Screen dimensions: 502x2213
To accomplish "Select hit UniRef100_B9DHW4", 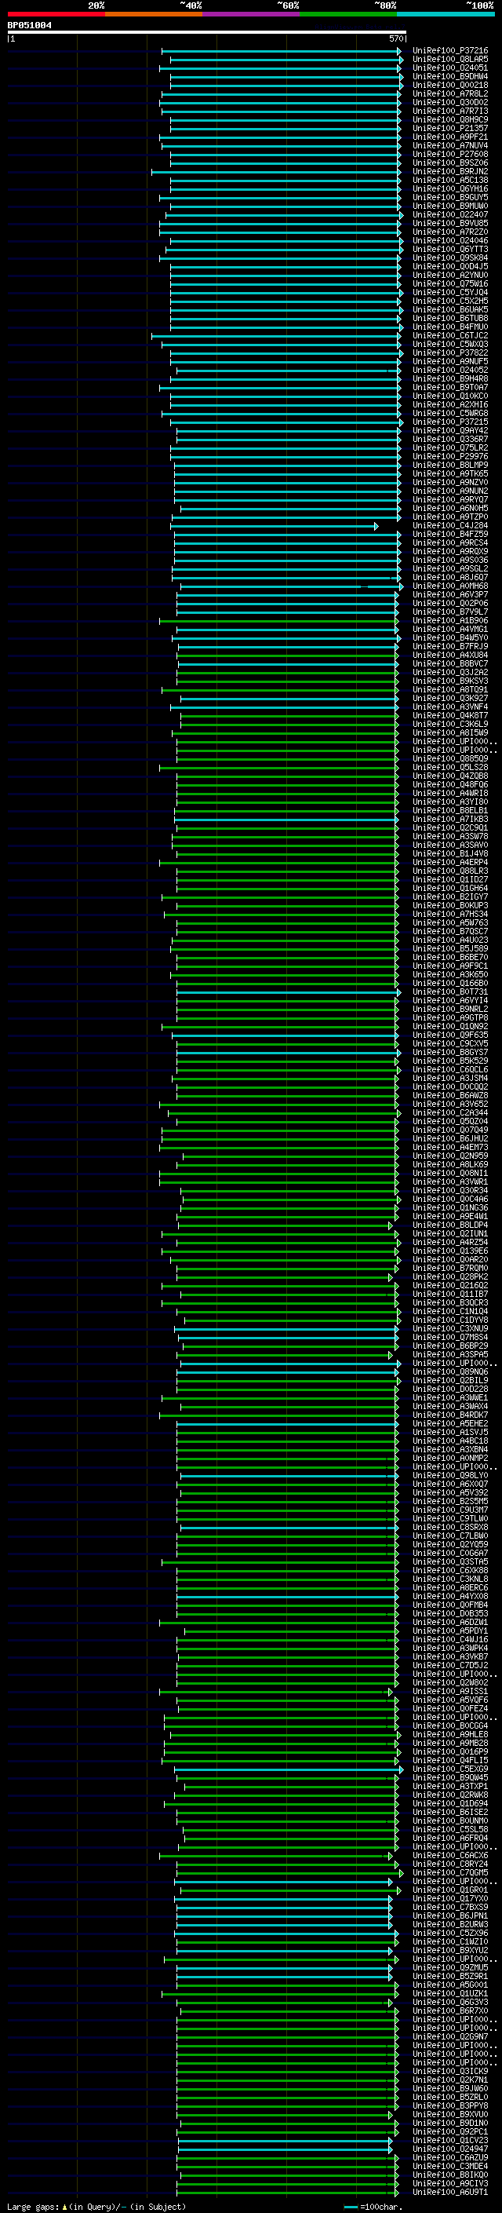I will pyautogui.click(x=450, y=76).
